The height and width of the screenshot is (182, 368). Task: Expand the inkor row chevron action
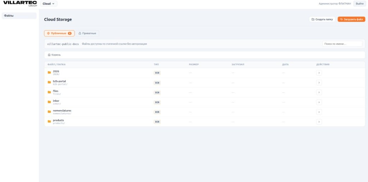tap(319, 102)
